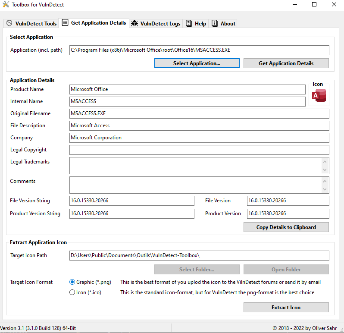344x333 pixels.
Task: Open the VulnDetect Logs tab
Action: click(x=156, y=23)
